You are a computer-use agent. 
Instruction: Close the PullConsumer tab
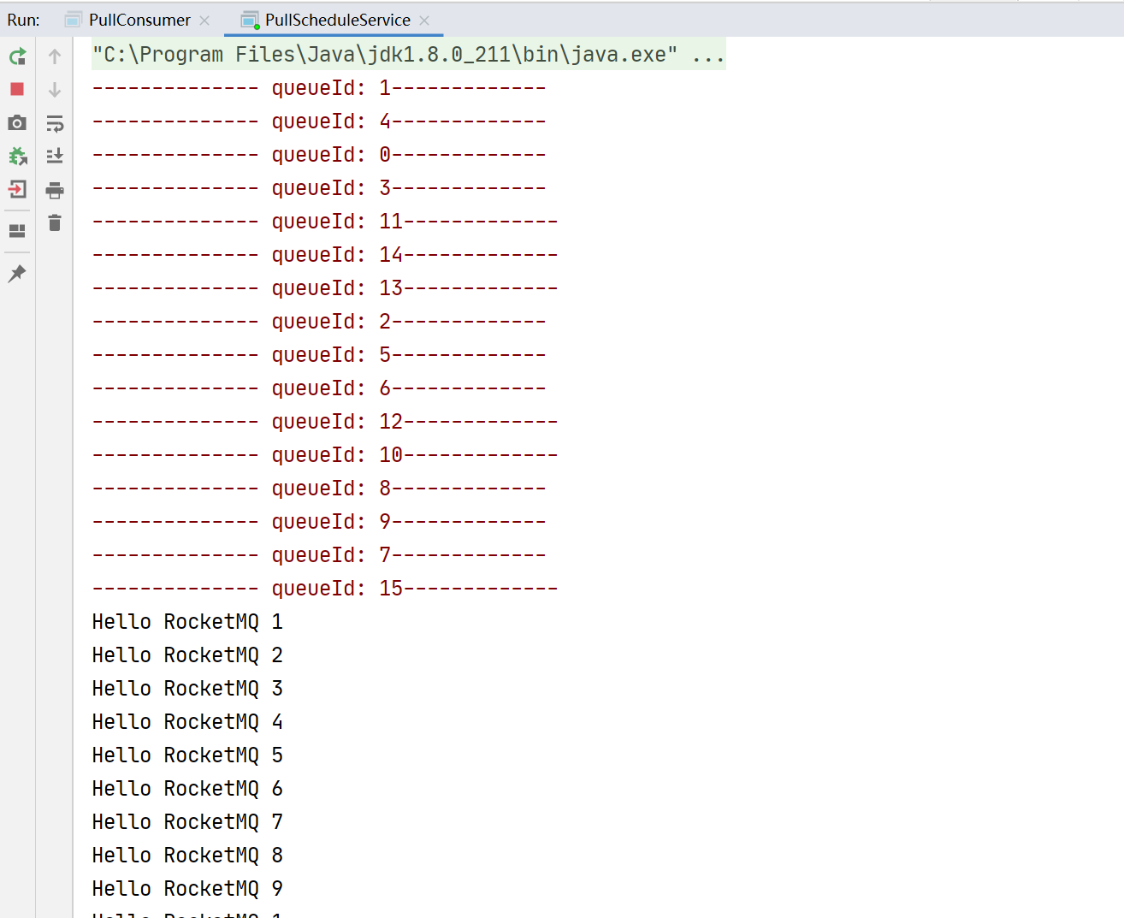click(204, 20)
